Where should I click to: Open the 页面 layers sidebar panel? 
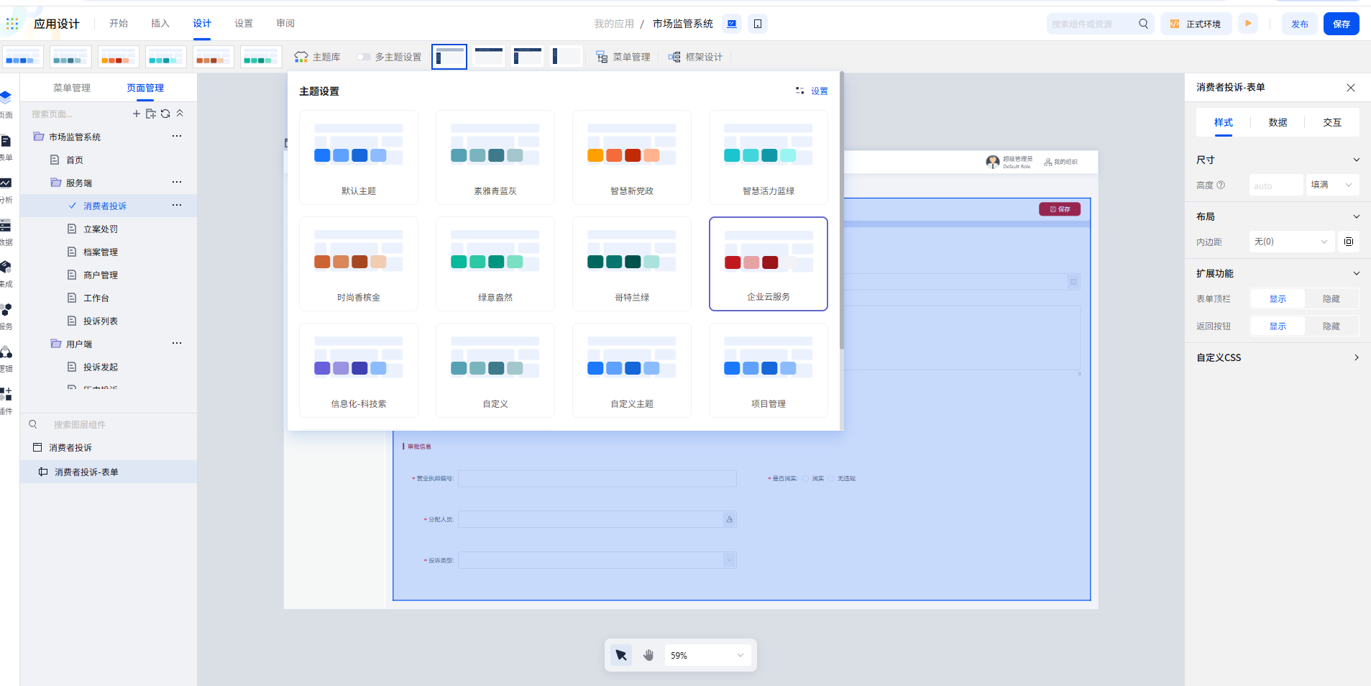[x=6, y=104]
